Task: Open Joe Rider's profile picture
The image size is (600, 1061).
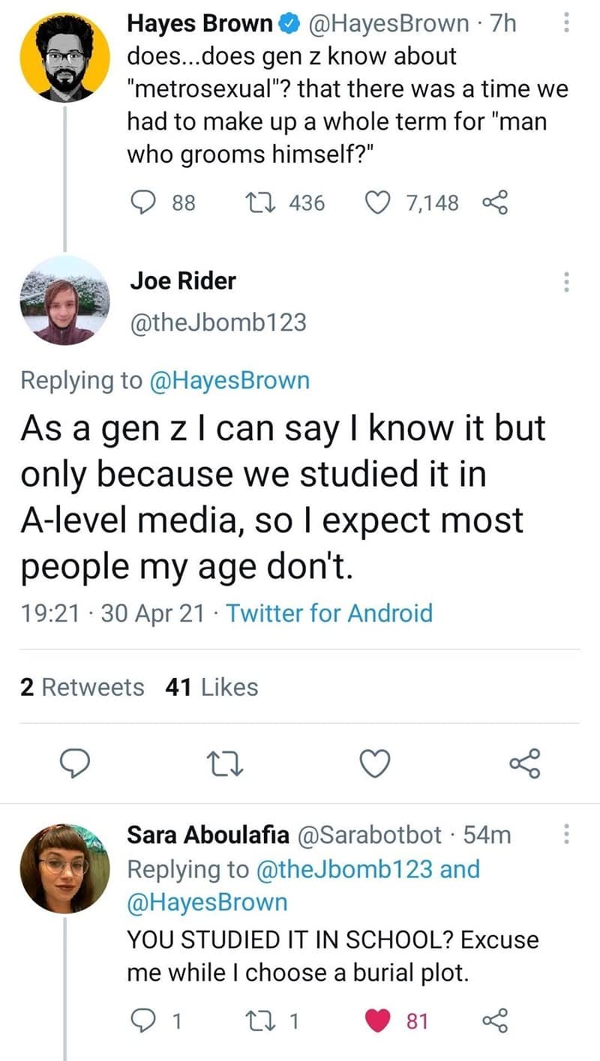Action: point(64,301)
